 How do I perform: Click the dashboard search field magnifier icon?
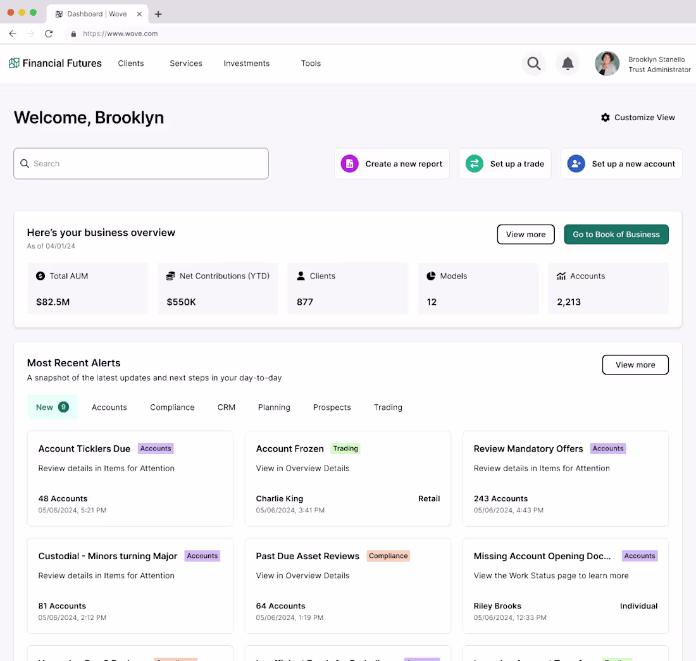pos(25,164)
